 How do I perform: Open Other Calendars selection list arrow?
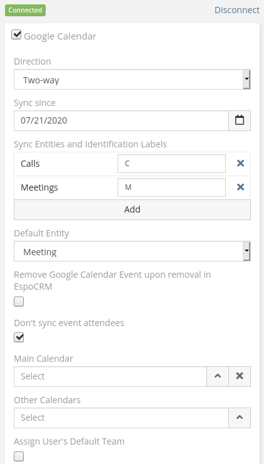click(x=240, y=418)
